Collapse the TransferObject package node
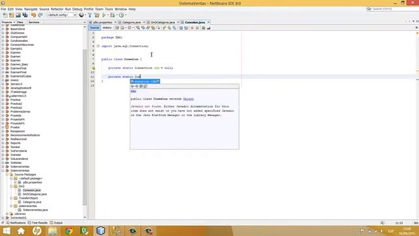 click(11, 198)
